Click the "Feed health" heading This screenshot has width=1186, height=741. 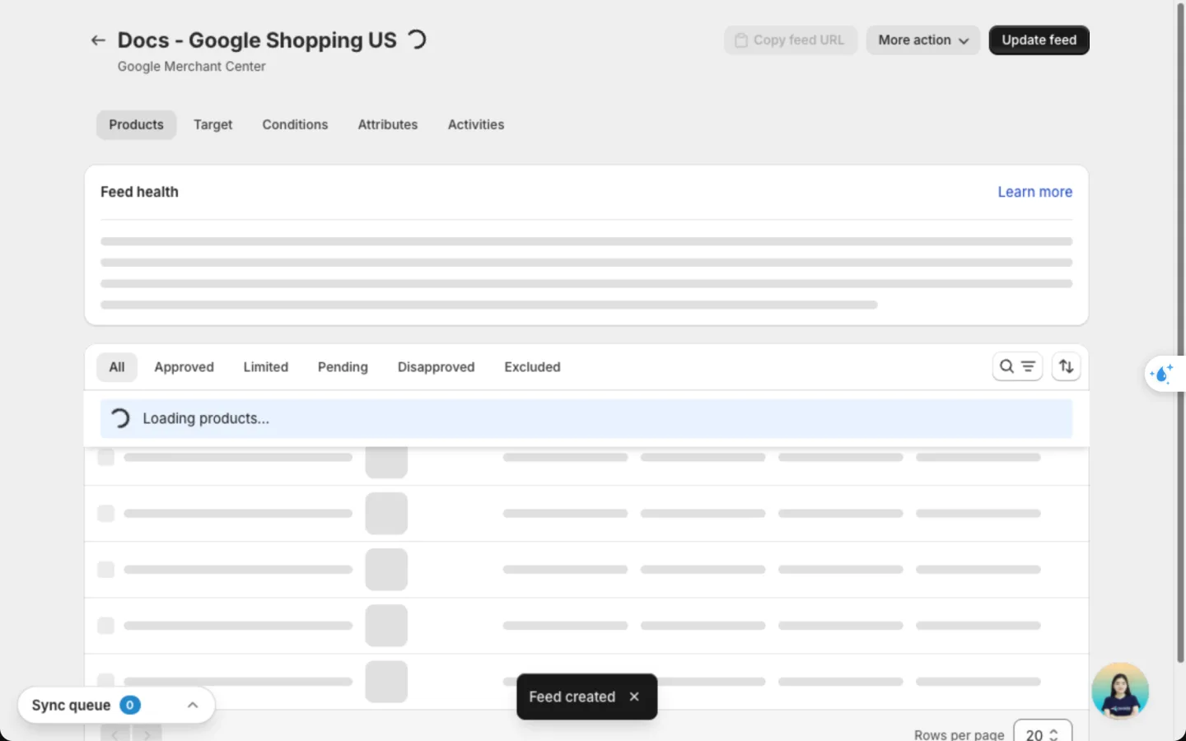tap(139, 192)
